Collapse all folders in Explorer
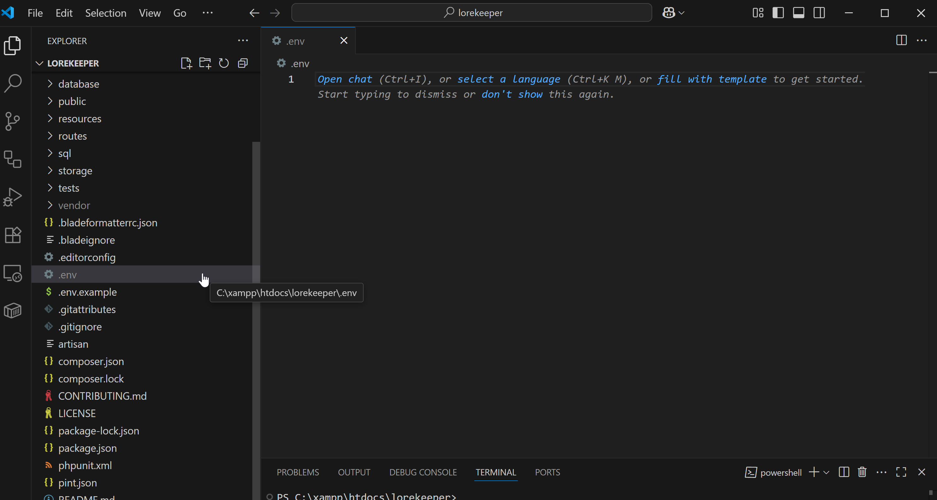Image resolution: width=937 pixels, height=500 pixels. click(x=243, y=63)
